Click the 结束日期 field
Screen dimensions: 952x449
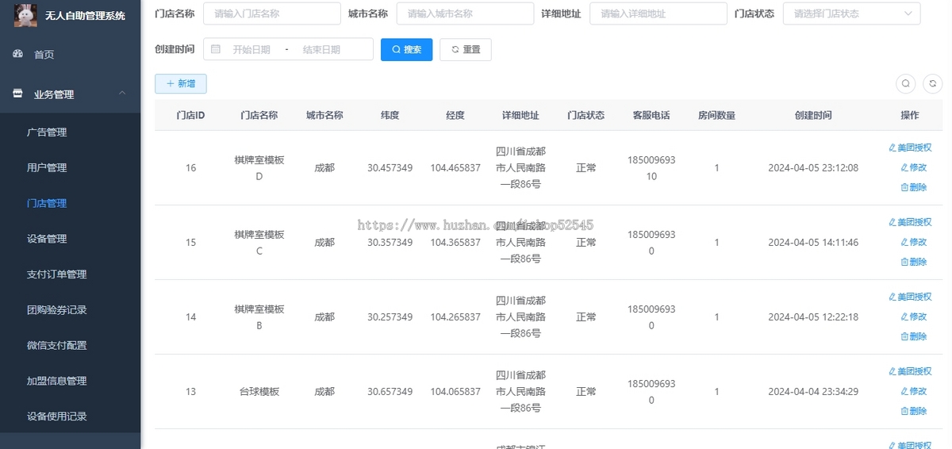point(321,49)
